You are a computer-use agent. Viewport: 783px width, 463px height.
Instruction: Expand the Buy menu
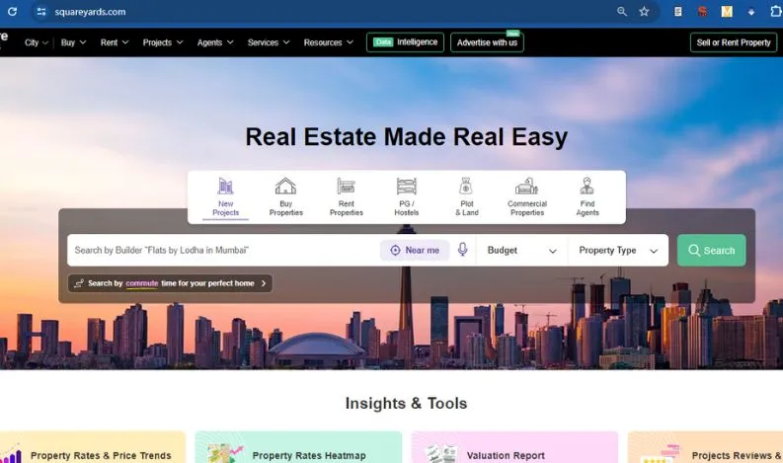(x=73, y=42)
